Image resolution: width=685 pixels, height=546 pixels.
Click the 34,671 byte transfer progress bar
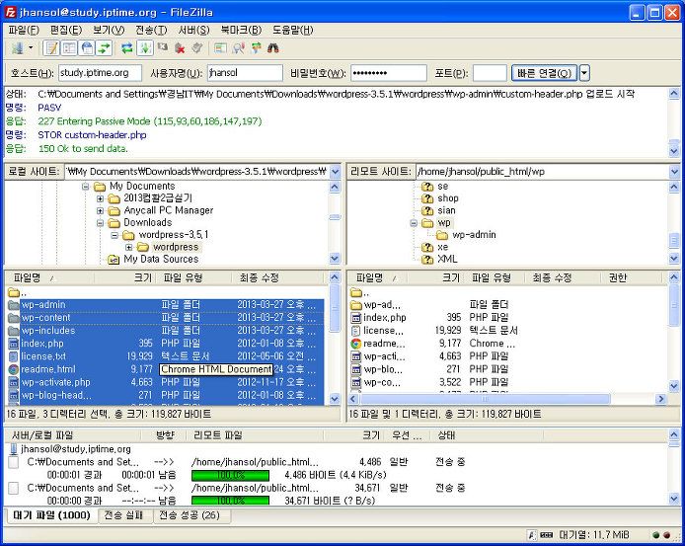tap(230, 501)
